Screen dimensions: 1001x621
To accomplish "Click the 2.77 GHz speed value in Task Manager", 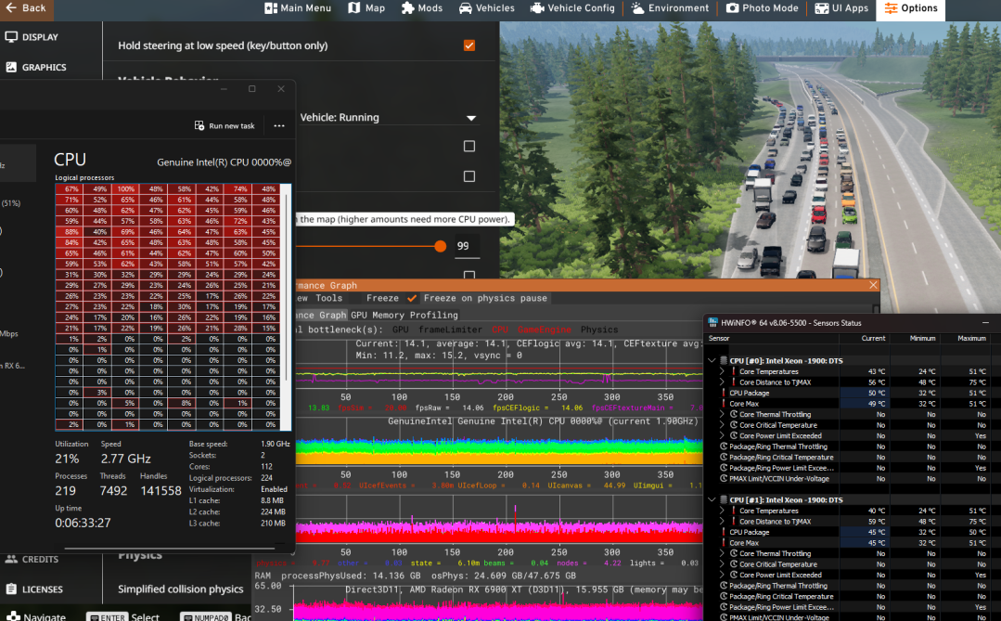I will coord(126,459).
